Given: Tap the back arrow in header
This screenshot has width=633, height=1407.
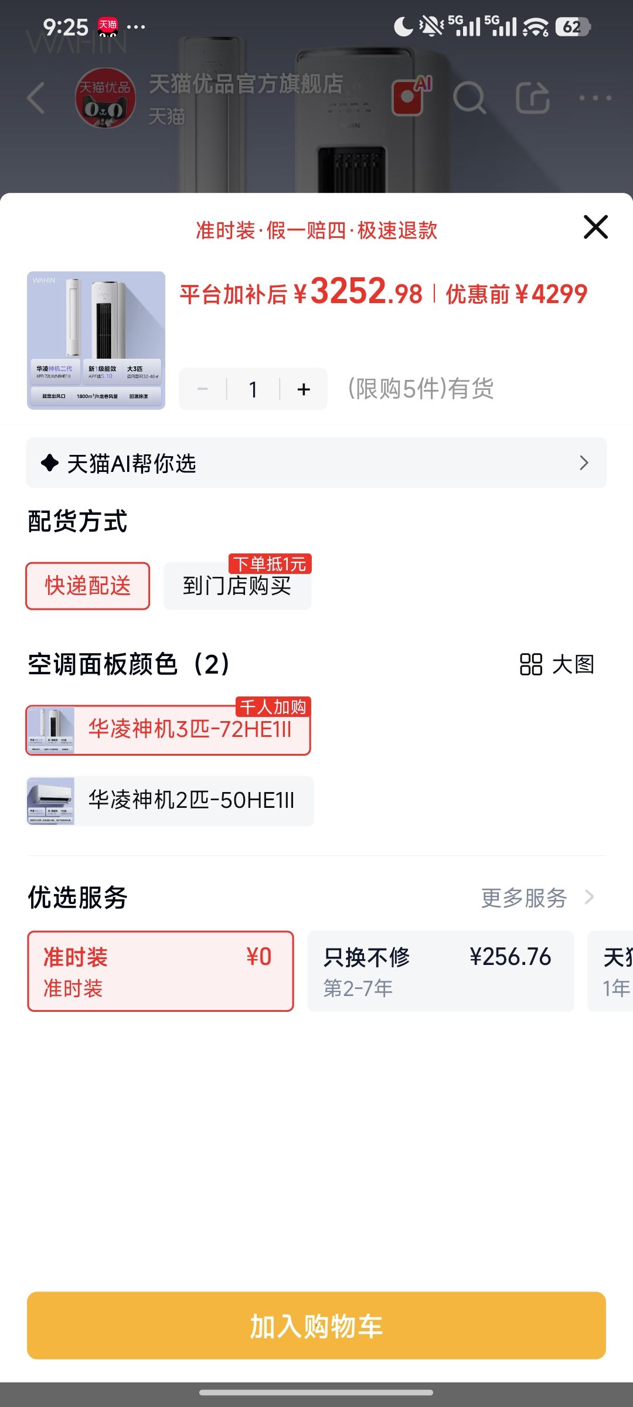Looking at the screenshot, I should click(x=36, y=98).
